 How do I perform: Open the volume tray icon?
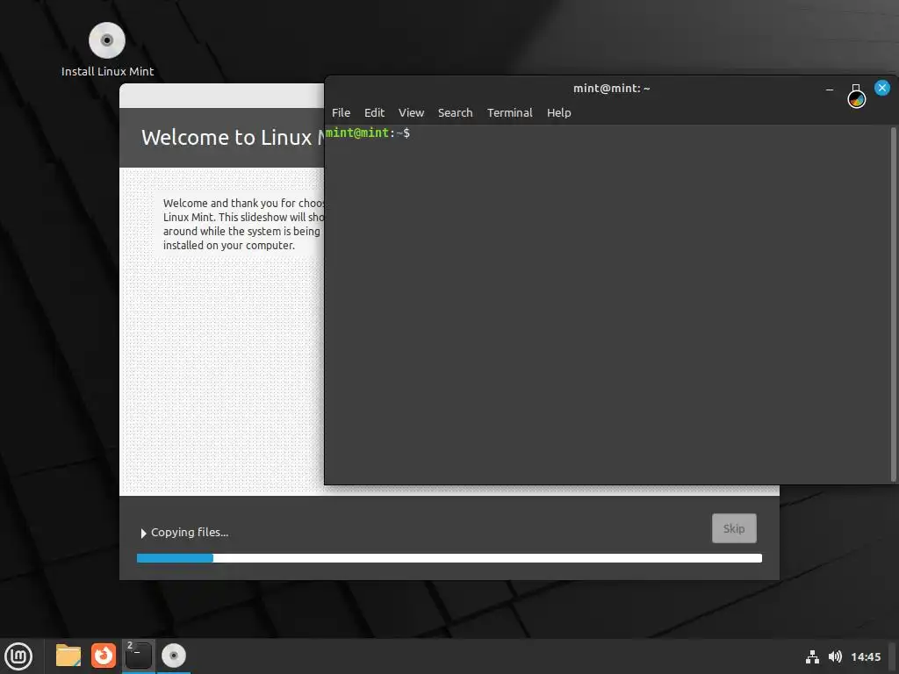coord(836,656)
